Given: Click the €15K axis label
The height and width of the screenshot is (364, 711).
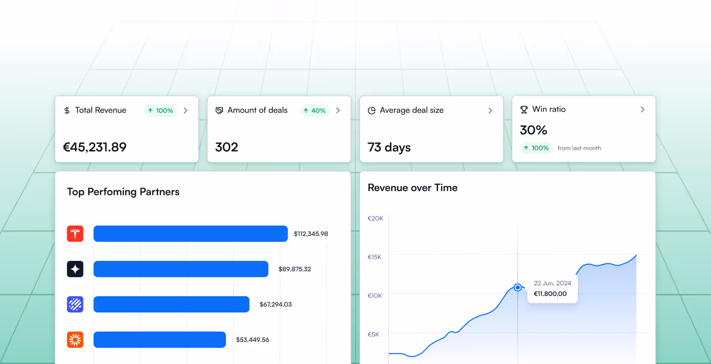Looking at the screenshot, I should tap(375, 257).
